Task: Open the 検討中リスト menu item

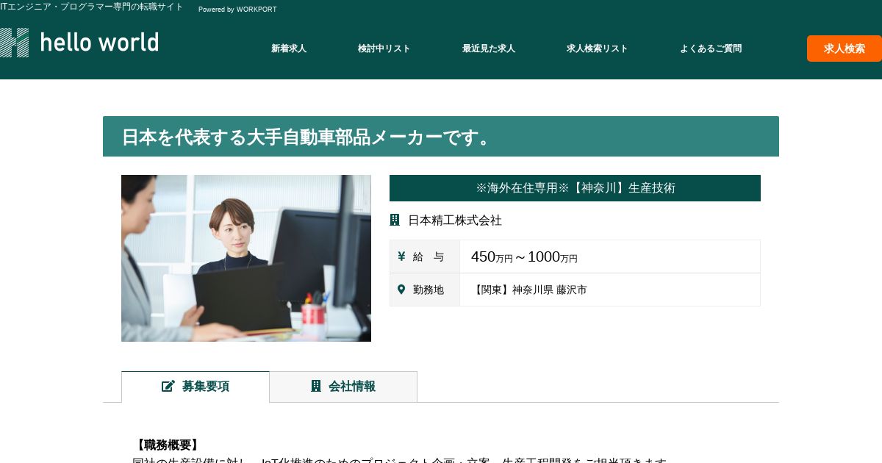Action: click(x=384, y=49)
